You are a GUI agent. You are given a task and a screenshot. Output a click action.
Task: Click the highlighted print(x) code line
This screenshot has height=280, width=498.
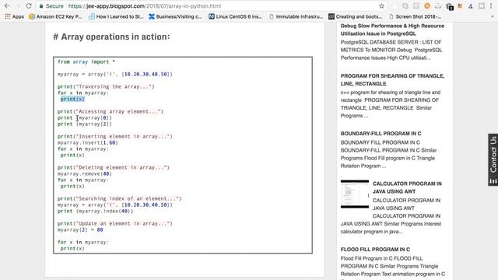click(72, 99)
